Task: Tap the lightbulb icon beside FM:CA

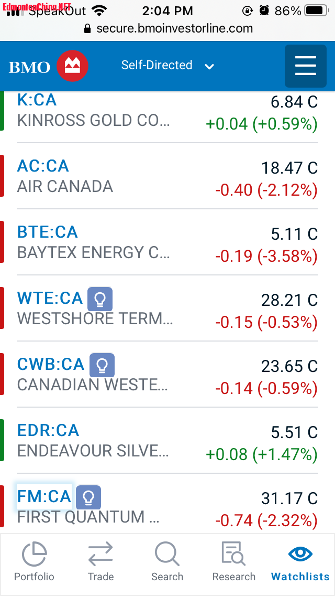Action: [88, 497]
